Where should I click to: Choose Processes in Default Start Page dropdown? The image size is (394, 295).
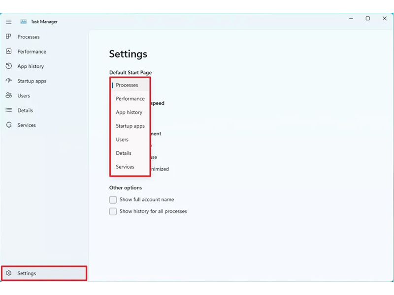tap(130, 85)
